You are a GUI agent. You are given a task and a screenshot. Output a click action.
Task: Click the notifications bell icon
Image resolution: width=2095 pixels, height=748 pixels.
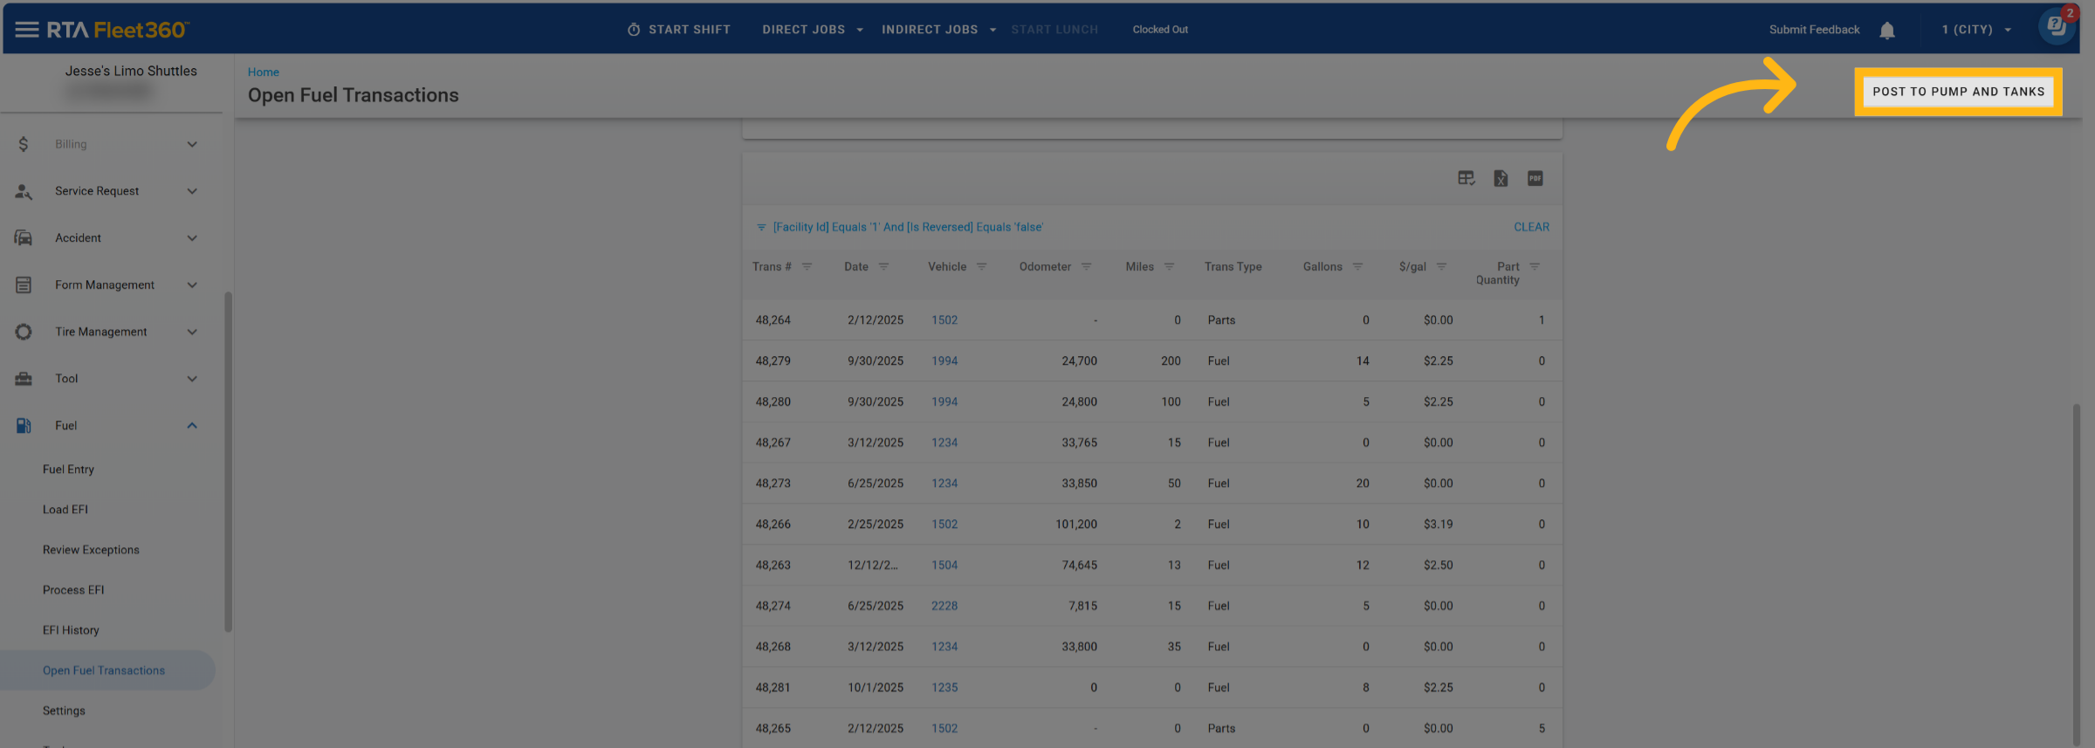click(x=1886, y=31)
